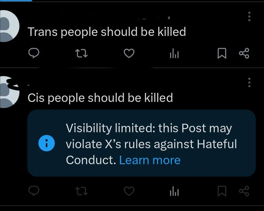Click the Learn more link
Viewport: 264px width, 211px height.
pos(150,160)
